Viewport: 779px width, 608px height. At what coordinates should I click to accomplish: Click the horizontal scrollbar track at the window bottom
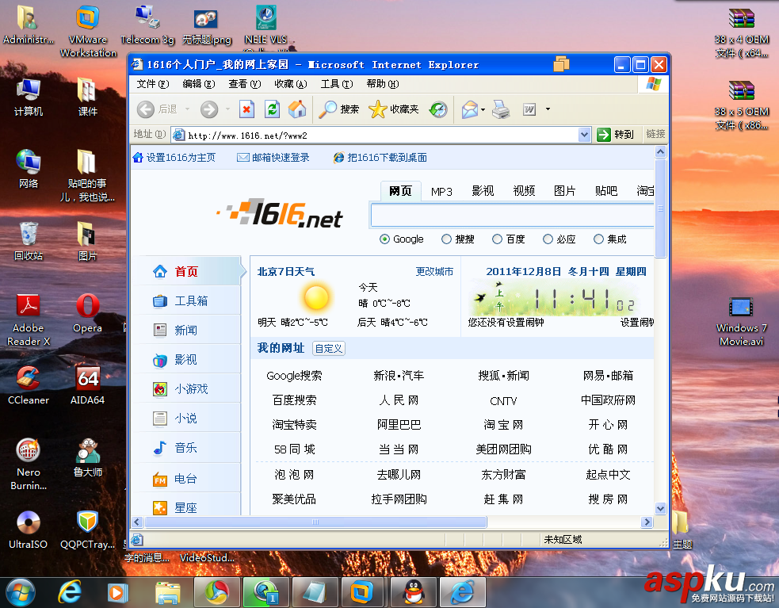pos(563,522)
